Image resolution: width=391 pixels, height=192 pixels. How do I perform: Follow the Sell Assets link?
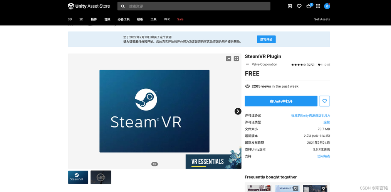322,19
